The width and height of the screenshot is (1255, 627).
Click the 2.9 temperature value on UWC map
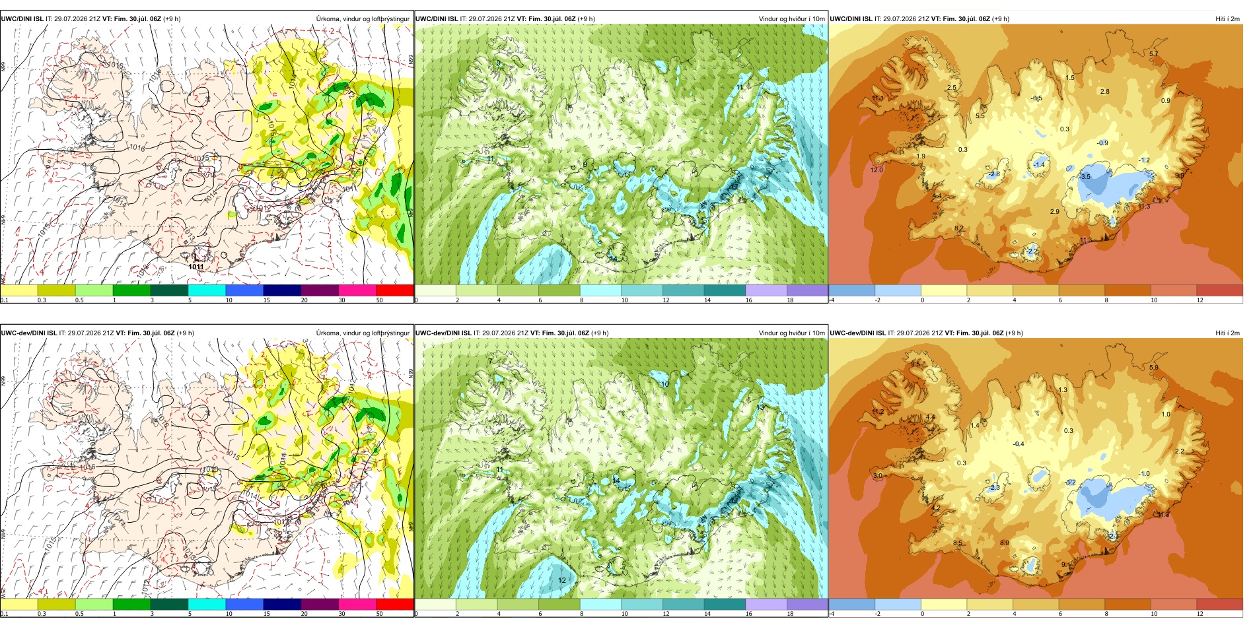point(1055,212)
